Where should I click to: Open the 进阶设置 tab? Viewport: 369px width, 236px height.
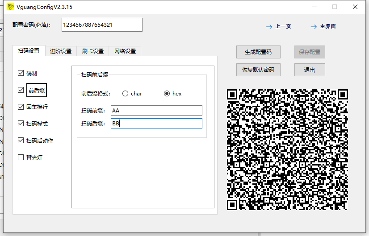[x=61, y=51]
